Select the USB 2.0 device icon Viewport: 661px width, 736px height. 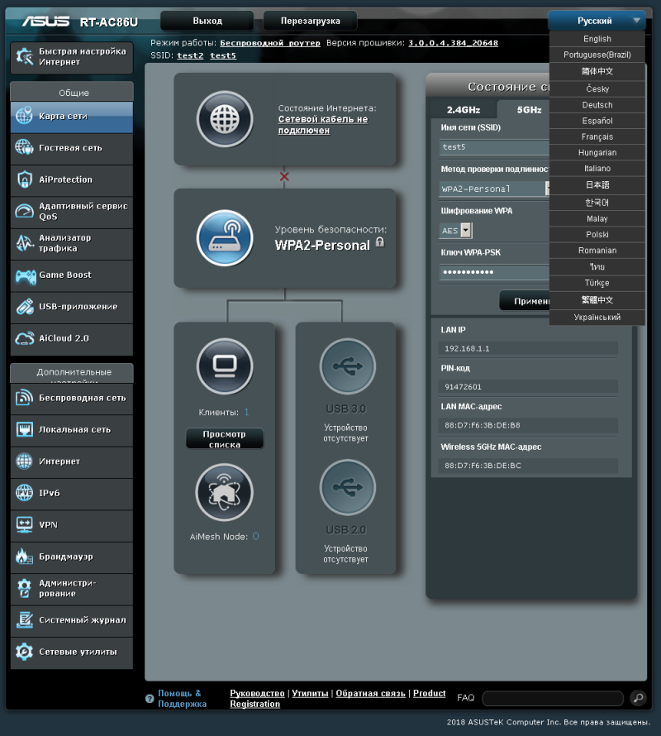(348, 487)
